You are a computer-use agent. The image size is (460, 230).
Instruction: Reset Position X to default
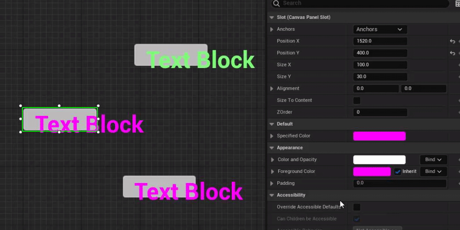coord(452,41)
